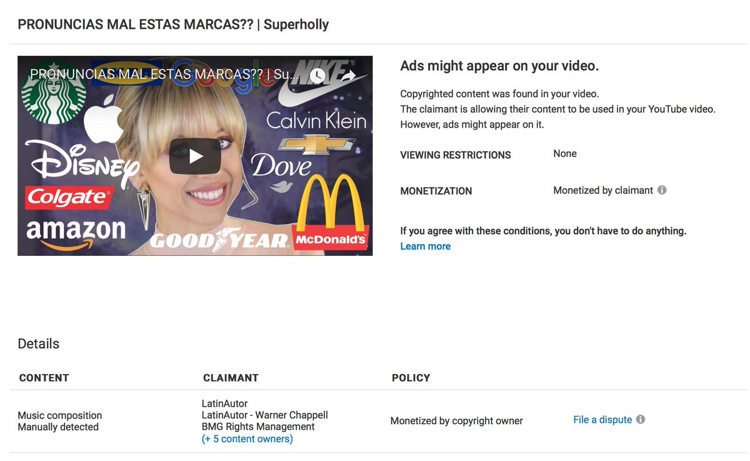
Task: Expand the + 5 content owners list
Action: coord(247,438)
